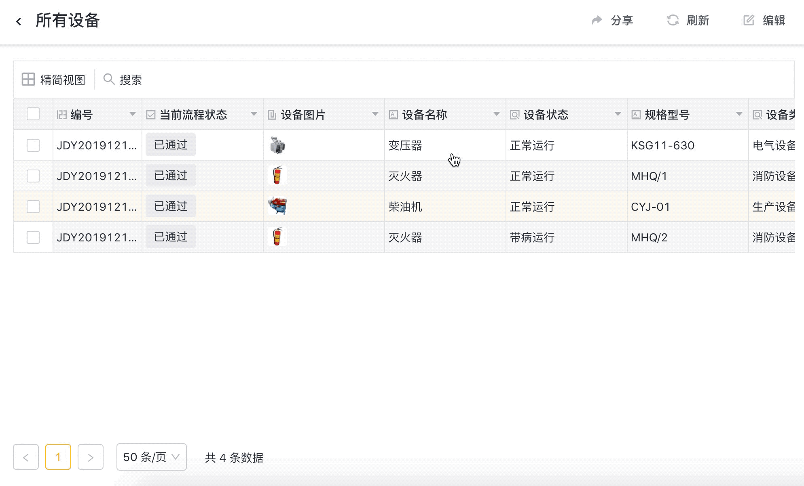Open the diesel engine image thumbnail
Screen dimensions: 804x486
pos(277,206)
